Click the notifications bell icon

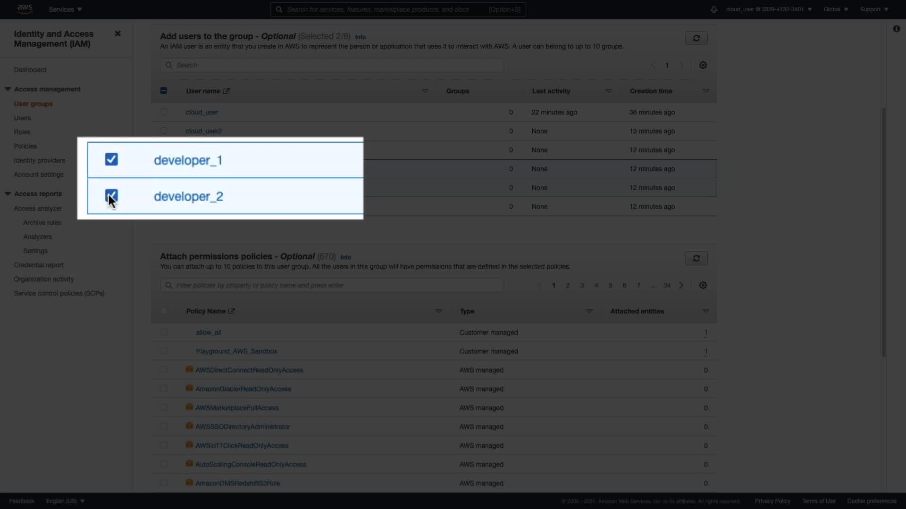tap(714, 9)
